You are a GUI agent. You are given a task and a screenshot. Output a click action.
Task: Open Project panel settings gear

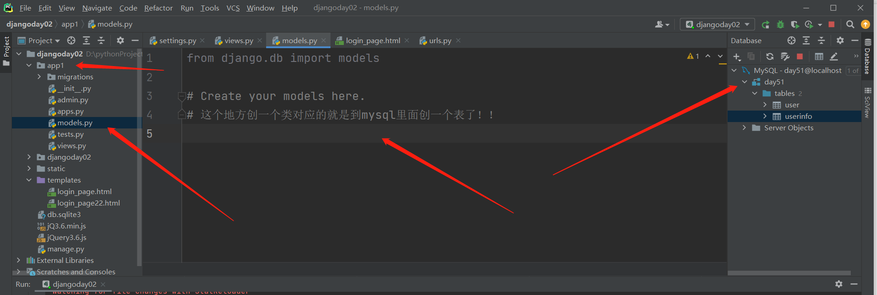[x=120, y=40]
